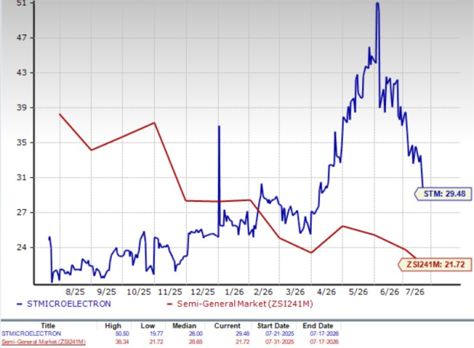Screen dimensions: 474x348
Task: Click the 27 y-axis label
Action: (x=21, y=212)
